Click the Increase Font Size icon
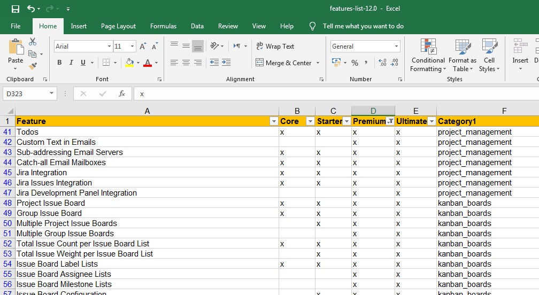The width and height of the screenshot is (539, 295). pyautogui.click(x=143, y=46)
